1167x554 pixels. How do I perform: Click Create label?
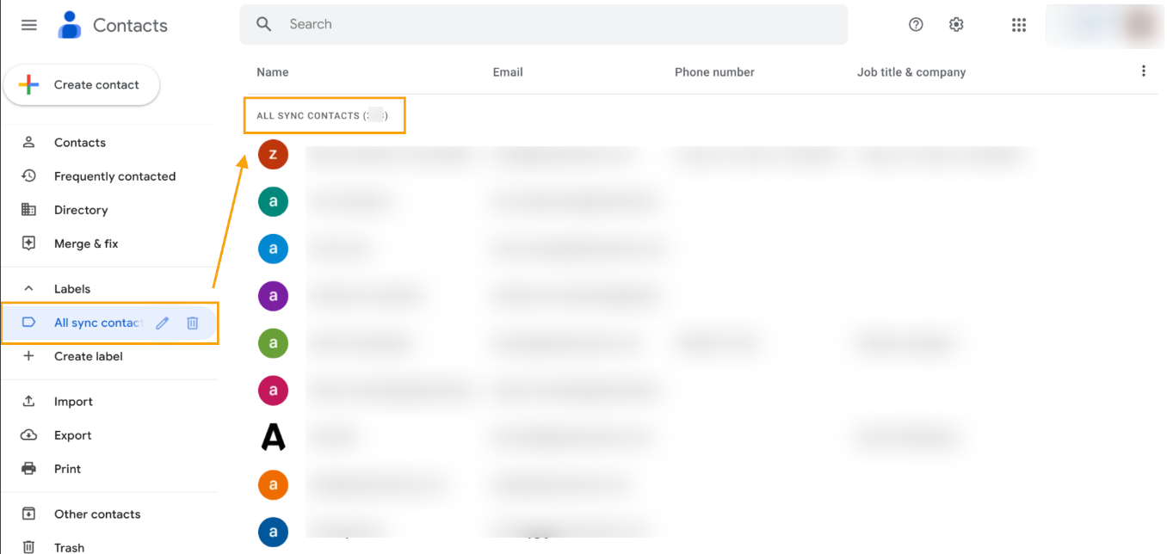pos(88,356)
